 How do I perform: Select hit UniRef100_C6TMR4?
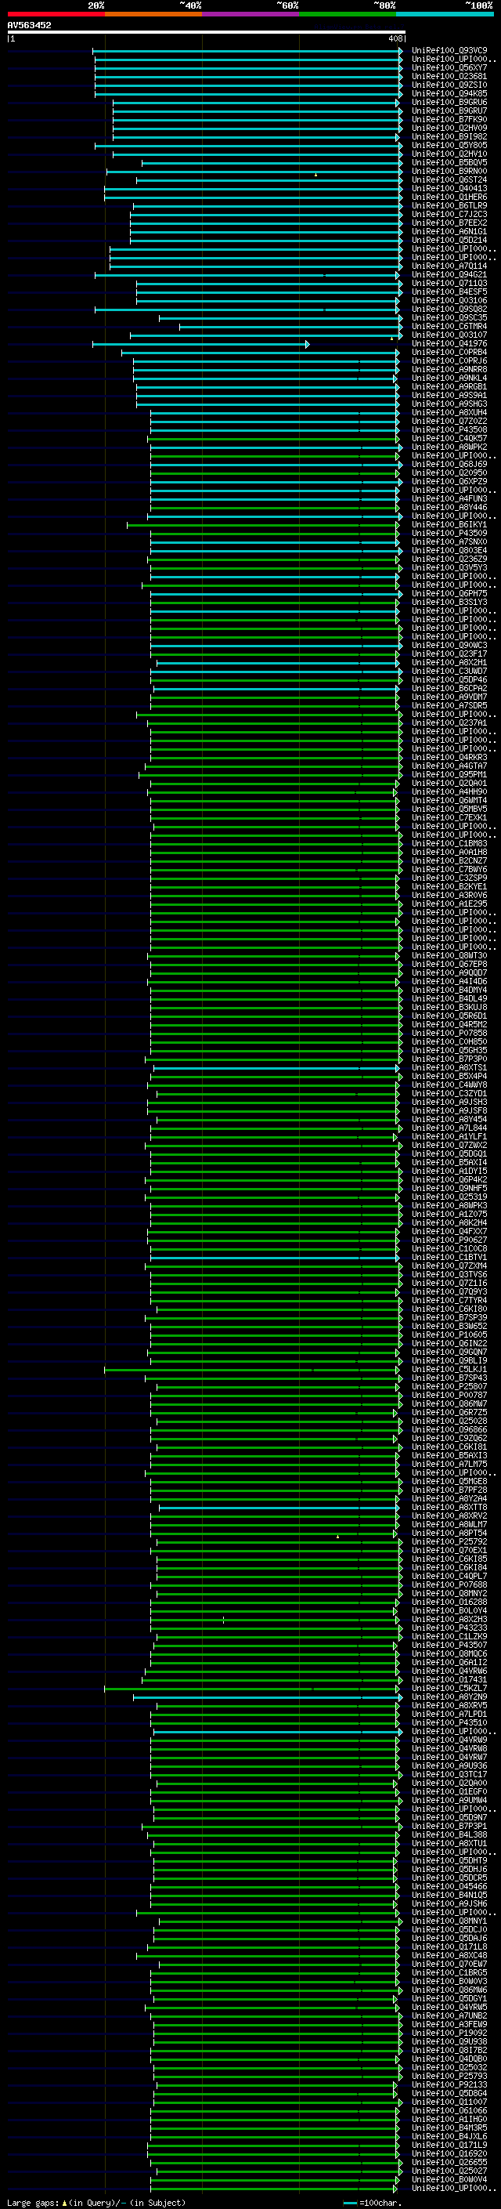pyautogui.click(x=449, y=326)
